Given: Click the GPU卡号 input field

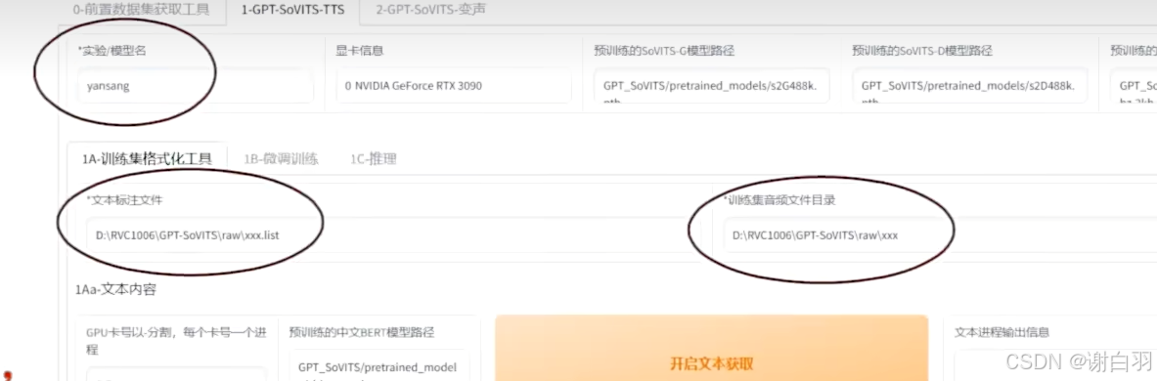Looking at the screenshot, I should coord(176,373).
